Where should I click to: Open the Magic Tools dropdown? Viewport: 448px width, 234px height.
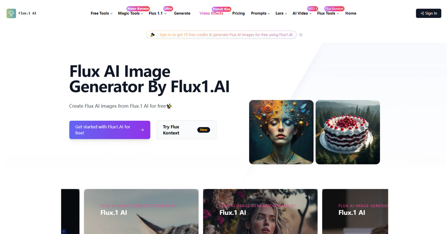pyautogui.click(x=131, y=13)
